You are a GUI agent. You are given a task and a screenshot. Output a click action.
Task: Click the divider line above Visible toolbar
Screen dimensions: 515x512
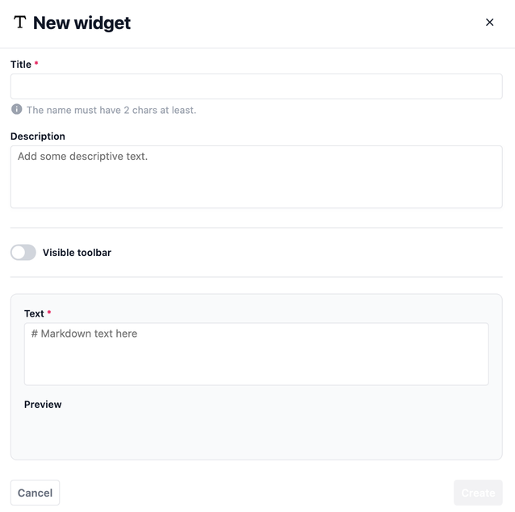coord(256,228)
